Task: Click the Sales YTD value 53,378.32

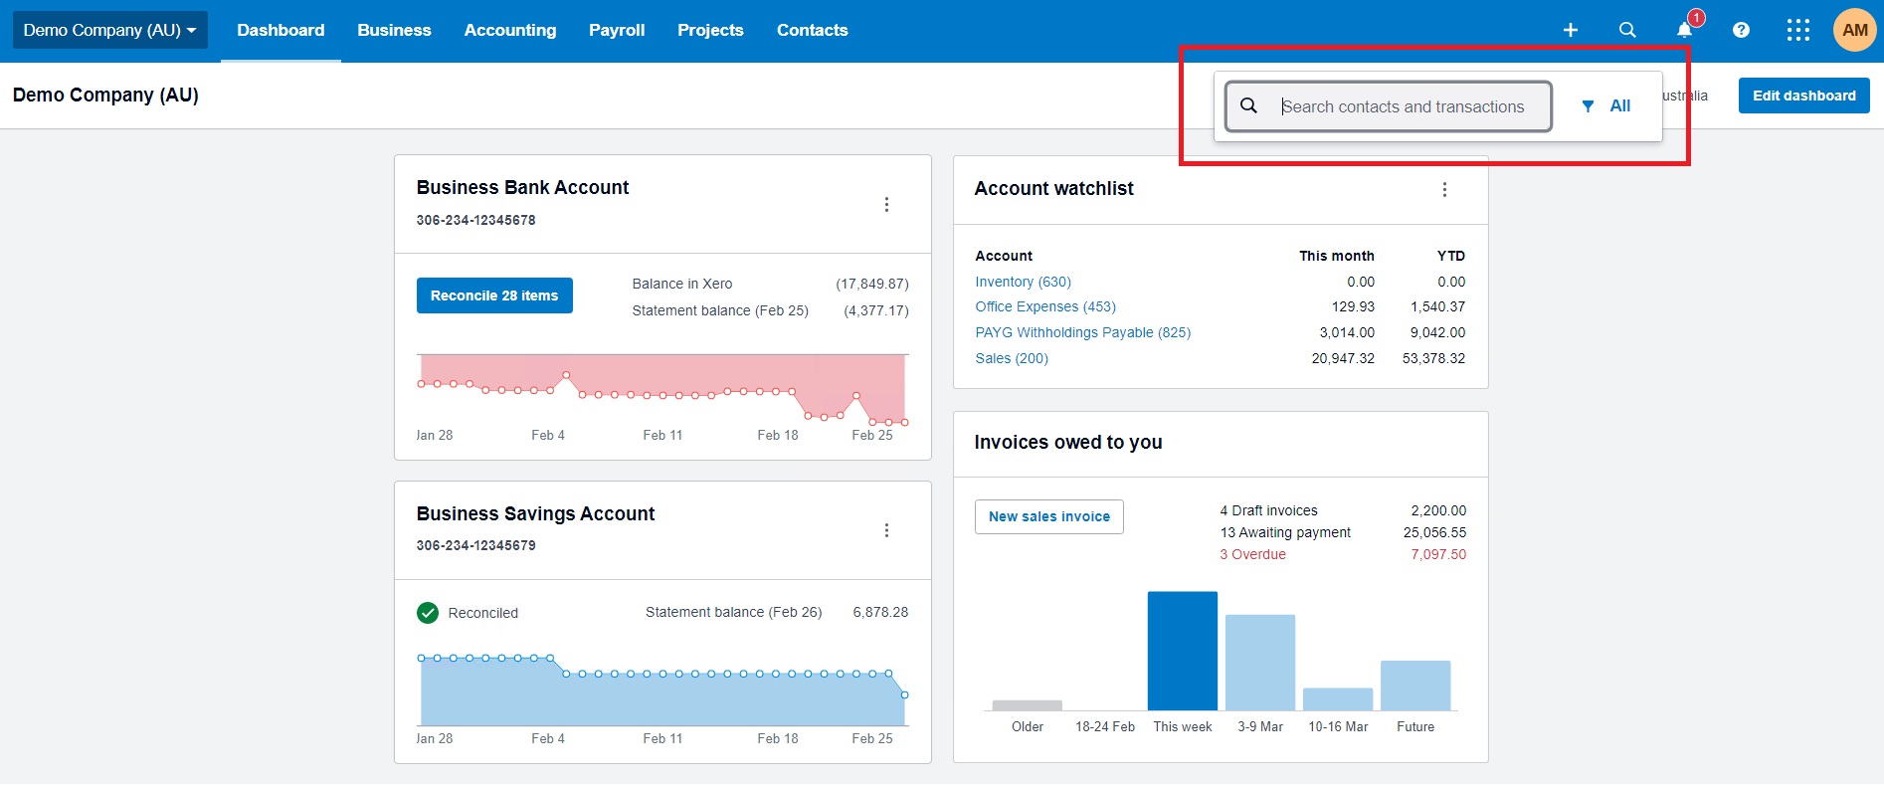Action: (x=1433, y=358)
